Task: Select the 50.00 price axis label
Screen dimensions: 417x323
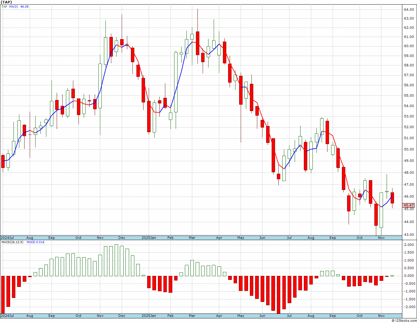Action: pos(409,149)
